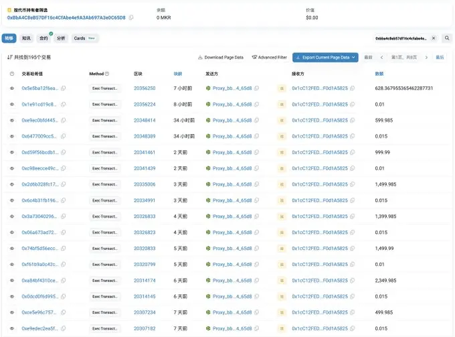Image resolution: width=455 pixels, height=337 pixels.
Task: Copy transaction hash 0x5e5ba12f6ea
Action: (63, 88)
